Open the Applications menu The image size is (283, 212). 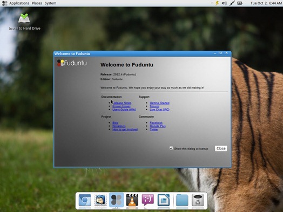(19, 3)
